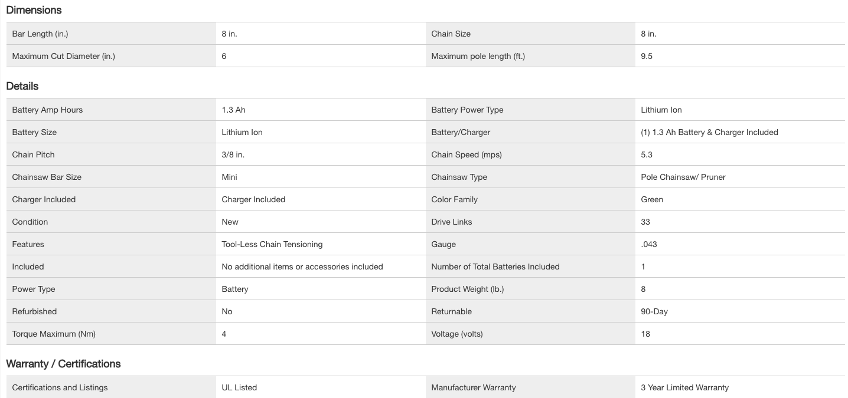The height and width of the screenshot is (398, 848).
Task: Click the Chain Pitch value 3/8 in.
Action: click(233, 154)
